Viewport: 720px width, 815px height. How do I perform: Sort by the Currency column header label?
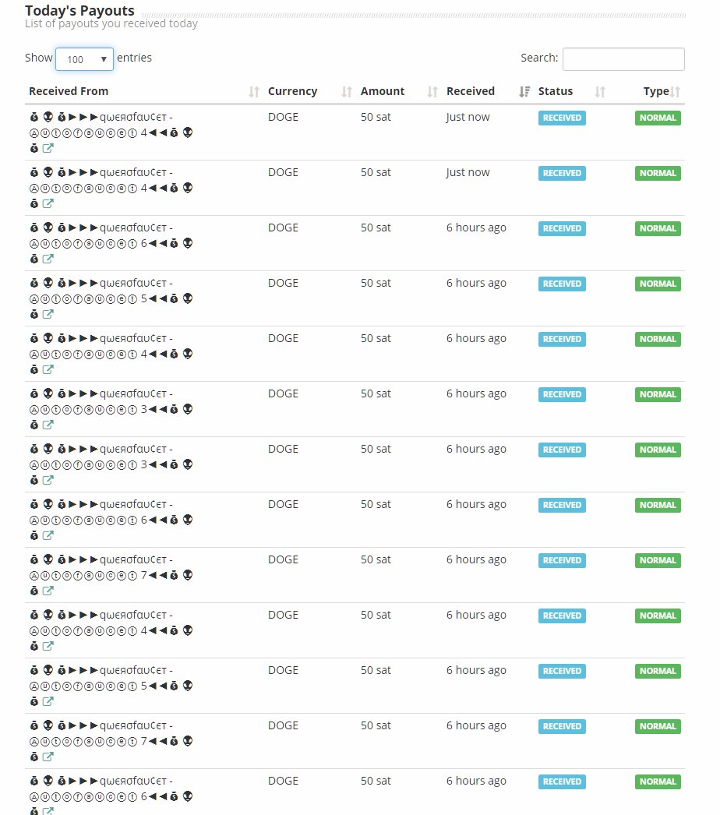[x=292, y=91]
